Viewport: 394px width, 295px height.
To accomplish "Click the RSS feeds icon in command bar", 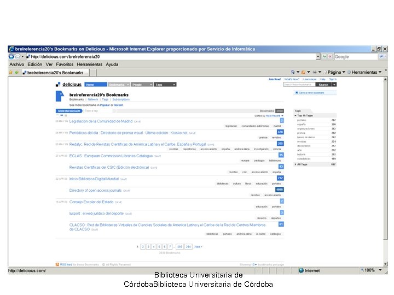I will coord(303,72).
